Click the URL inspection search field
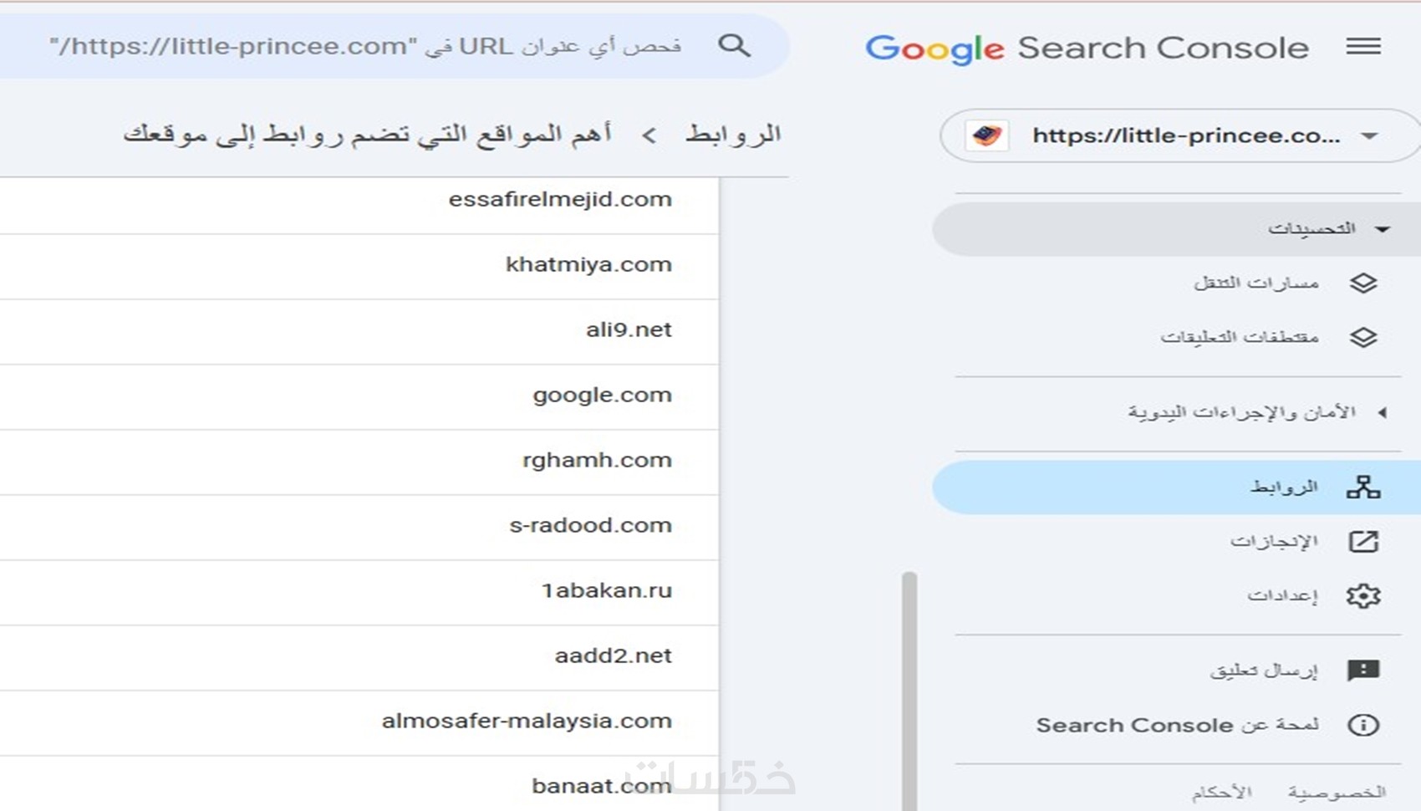 coord(368,46)
